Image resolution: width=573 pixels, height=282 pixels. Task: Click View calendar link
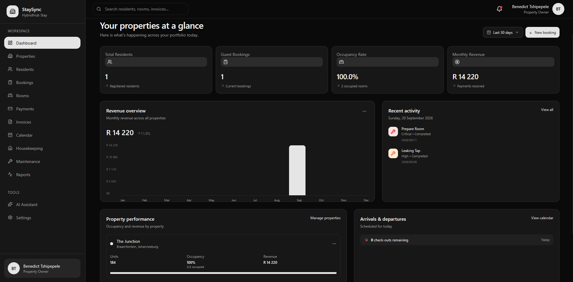pyautogui.click(x=542, y=218)
